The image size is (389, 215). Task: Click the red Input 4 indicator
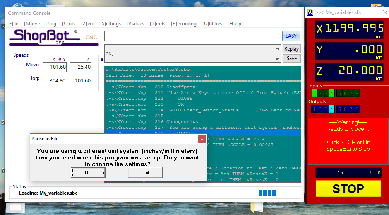332,93
